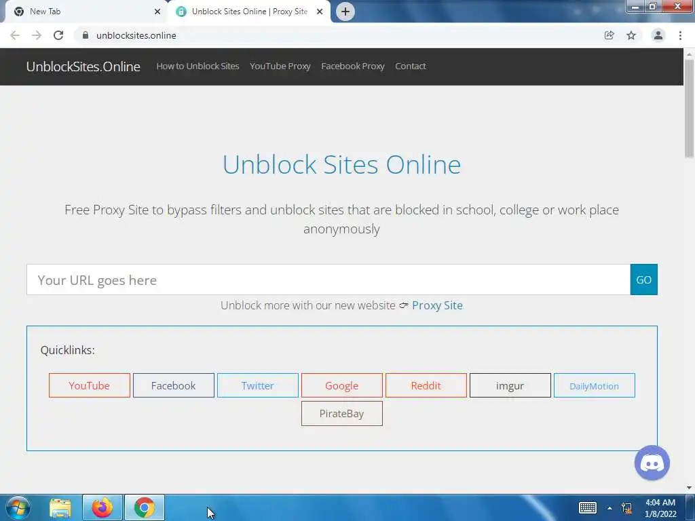Image resolution: width=695 pixels, height=521 pixels.
Task: Click the Quicklinks: label
Action: coord(67,350)
